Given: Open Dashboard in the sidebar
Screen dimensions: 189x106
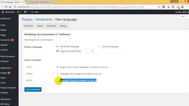Looking at the screenshot, I should (x=5, y=19).
